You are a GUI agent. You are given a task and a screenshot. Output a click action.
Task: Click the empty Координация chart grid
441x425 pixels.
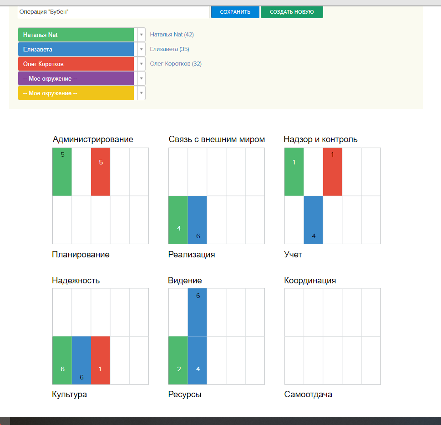pos(332,336)
